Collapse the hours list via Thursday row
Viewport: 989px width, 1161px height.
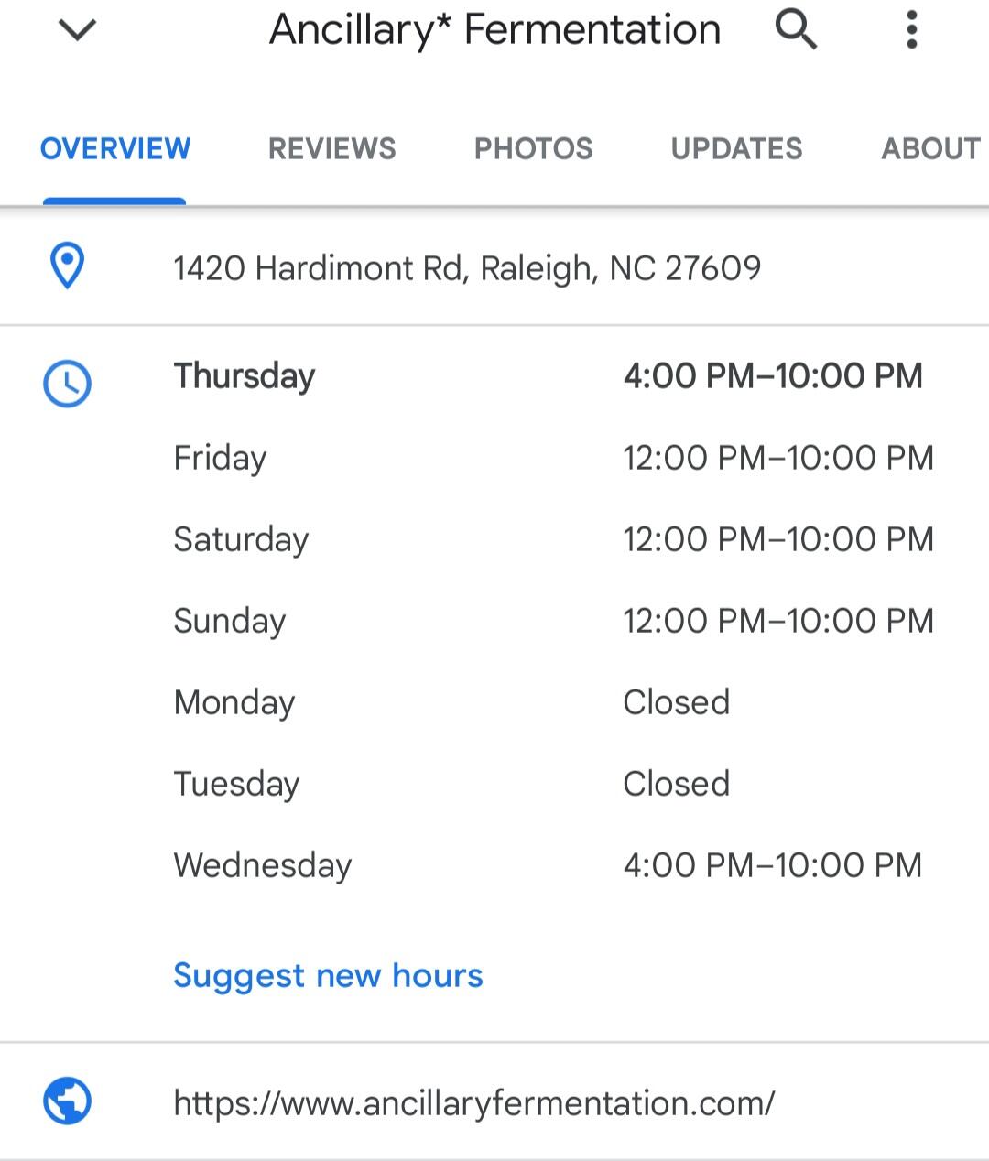coord(549,376)
